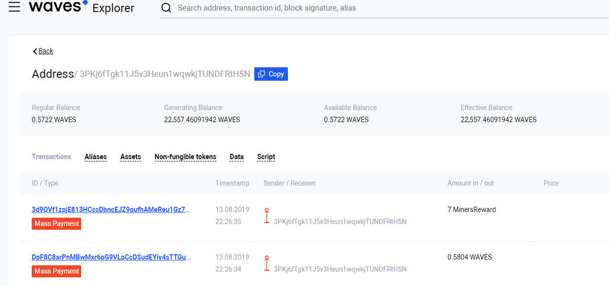Click the Waves Explorer logo
Screen dimensions: 609x286
(x=82, y=7)
